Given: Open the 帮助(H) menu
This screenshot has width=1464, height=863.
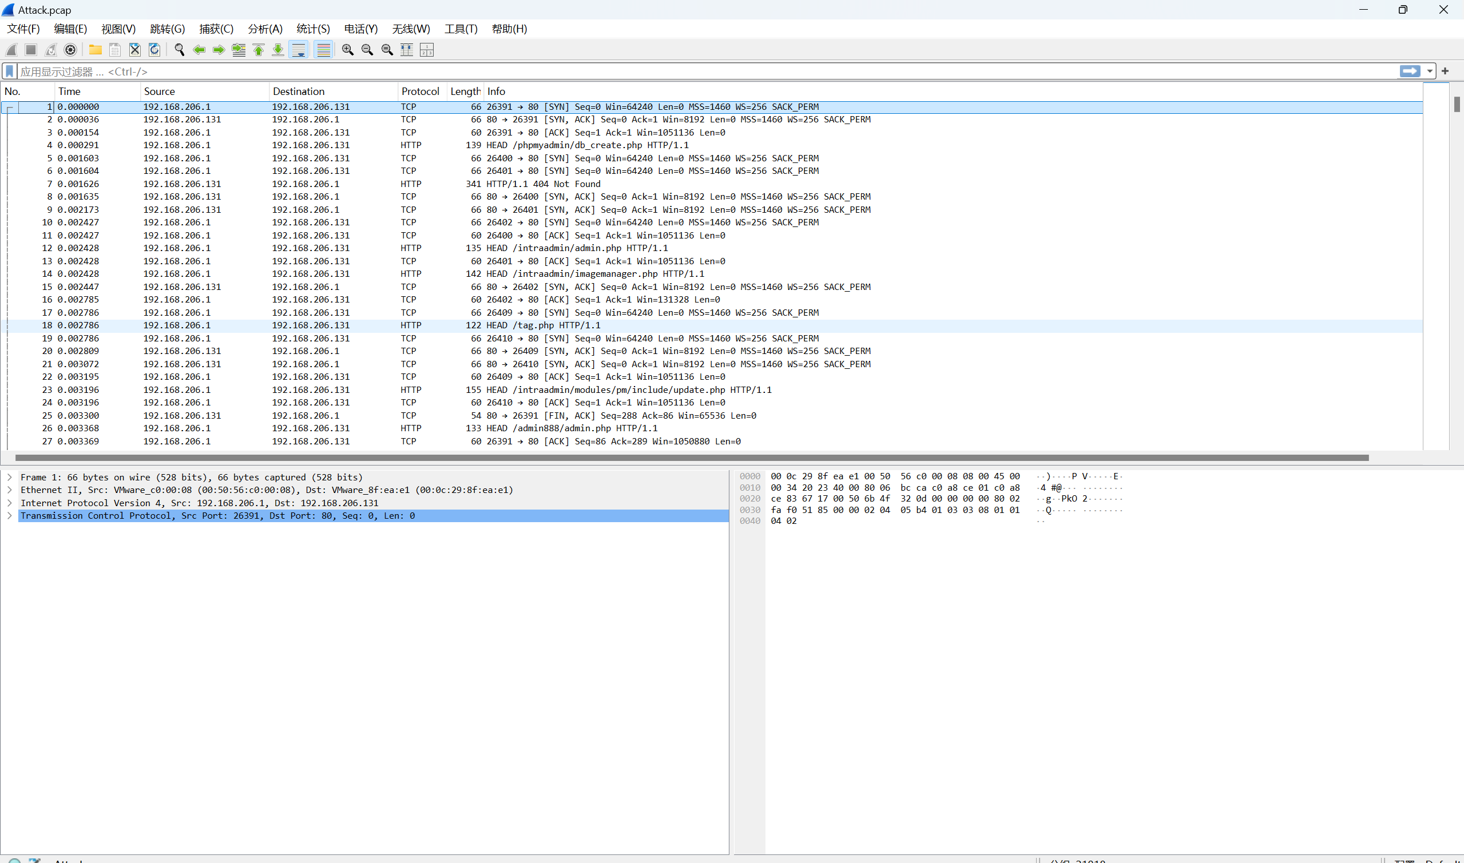Looking at the screenshot, I should (x=510, y=29).
